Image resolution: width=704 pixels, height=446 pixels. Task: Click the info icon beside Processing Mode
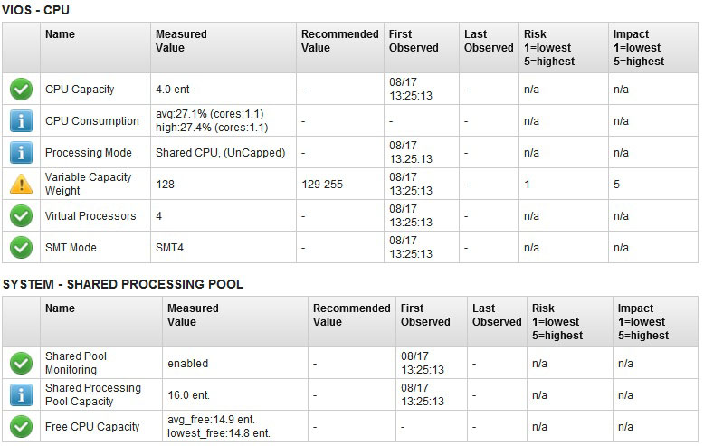click(21, 153)
